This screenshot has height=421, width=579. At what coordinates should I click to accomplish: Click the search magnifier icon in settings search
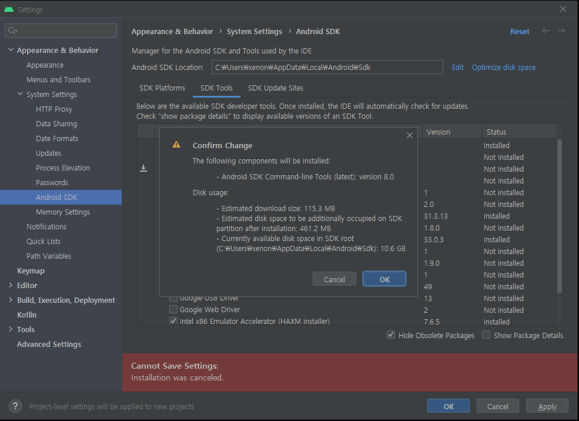(12, 31)
